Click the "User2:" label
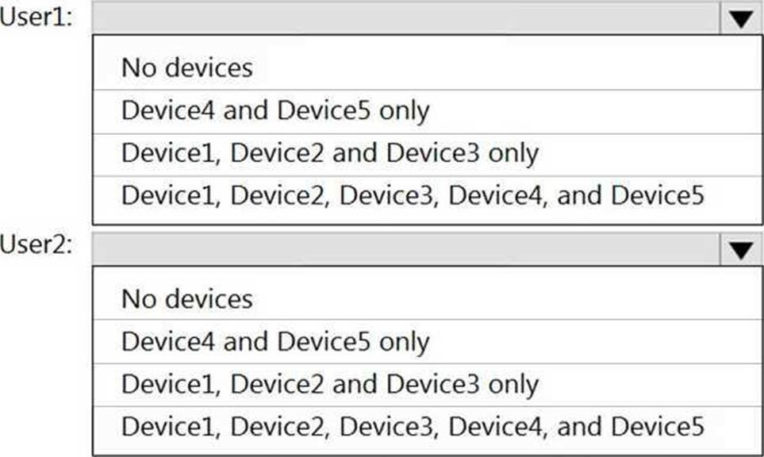This screenshot has height=457, width=764. click(x=36, y=244)
